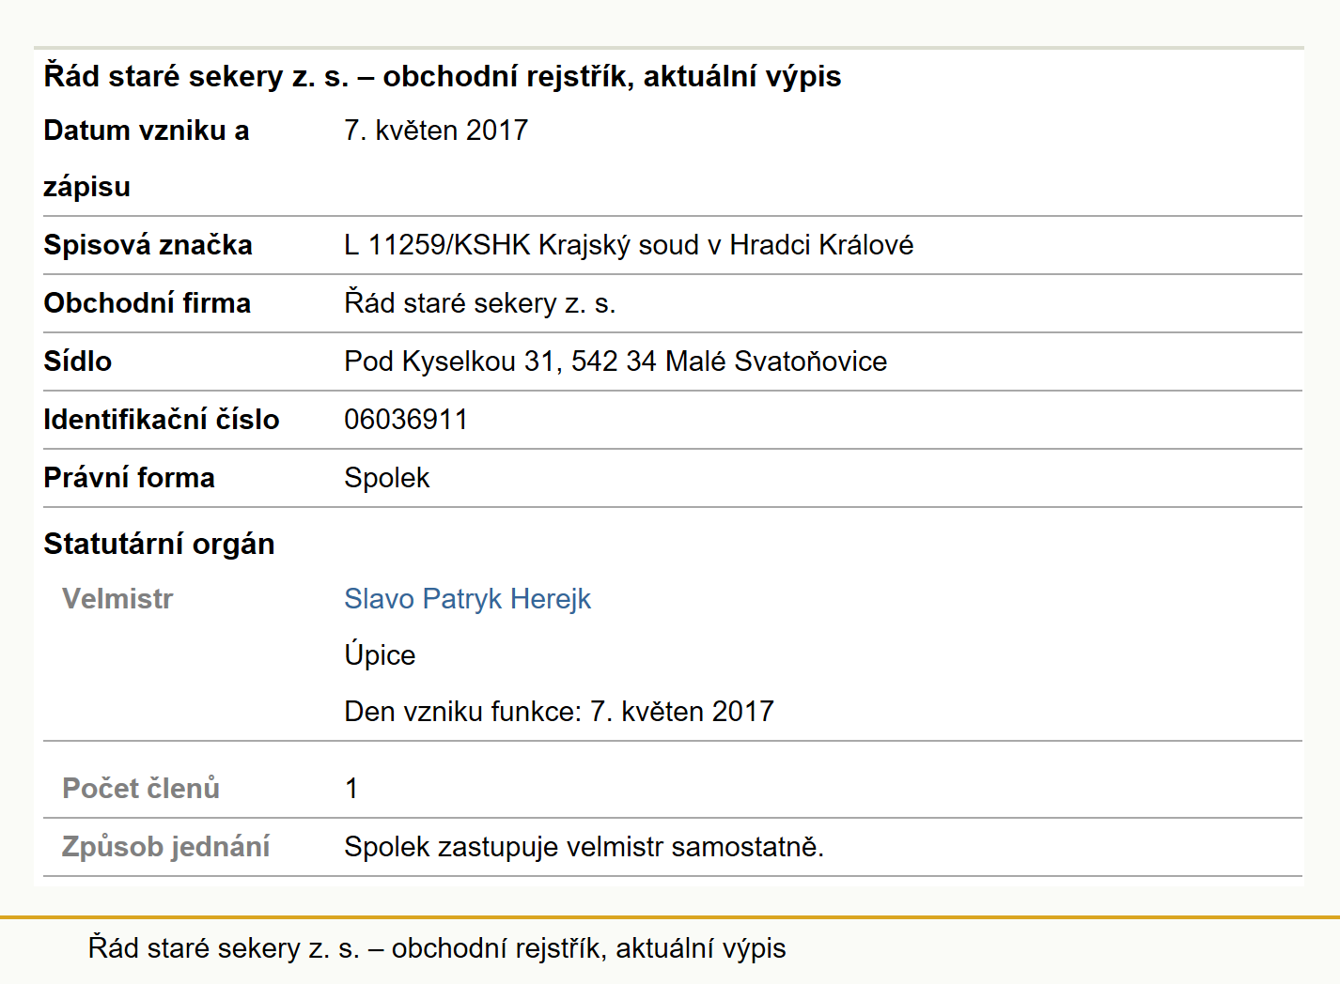Screen dimensions: 1340x984
Task: Click the Obchodní firma label
Action: (x=147, y=303)
